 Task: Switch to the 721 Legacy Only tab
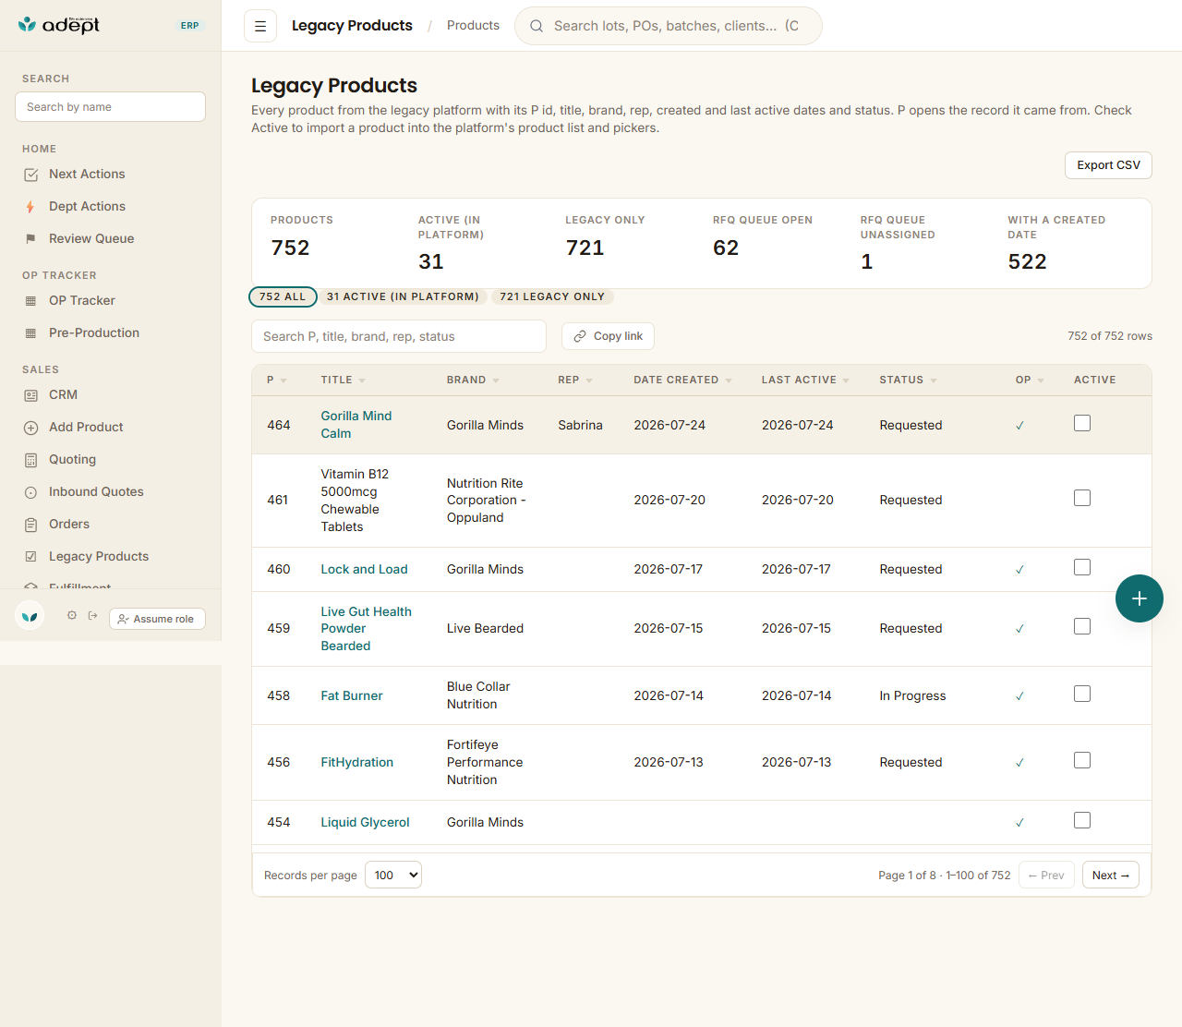point(552,296)
